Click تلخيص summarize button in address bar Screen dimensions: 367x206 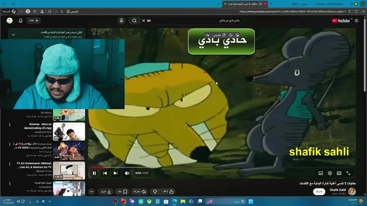[x=73, y=11]
